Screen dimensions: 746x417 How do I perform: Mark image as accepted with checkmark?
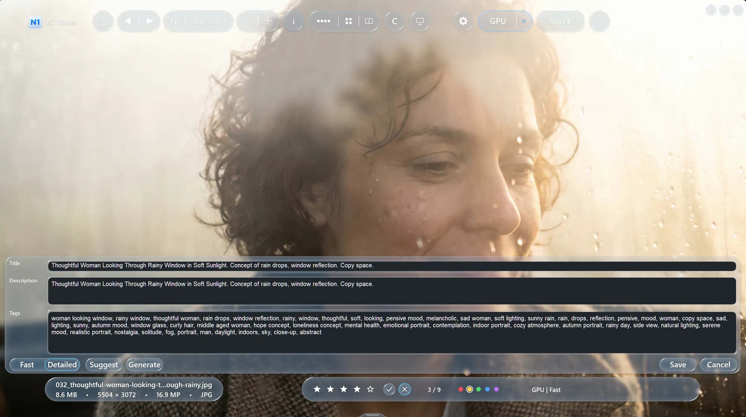pos(389,389)
